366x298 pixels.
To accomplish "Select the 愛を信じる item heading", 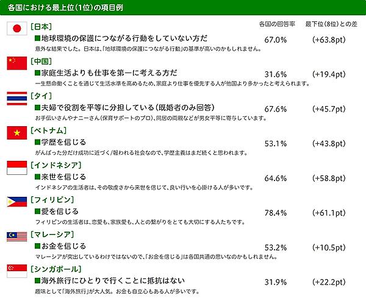I will (59, 211).
